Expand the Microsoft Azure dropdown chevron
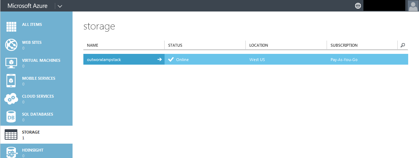Image resolution: width=419 pixels, height=158 pixels. coord(60,6)
